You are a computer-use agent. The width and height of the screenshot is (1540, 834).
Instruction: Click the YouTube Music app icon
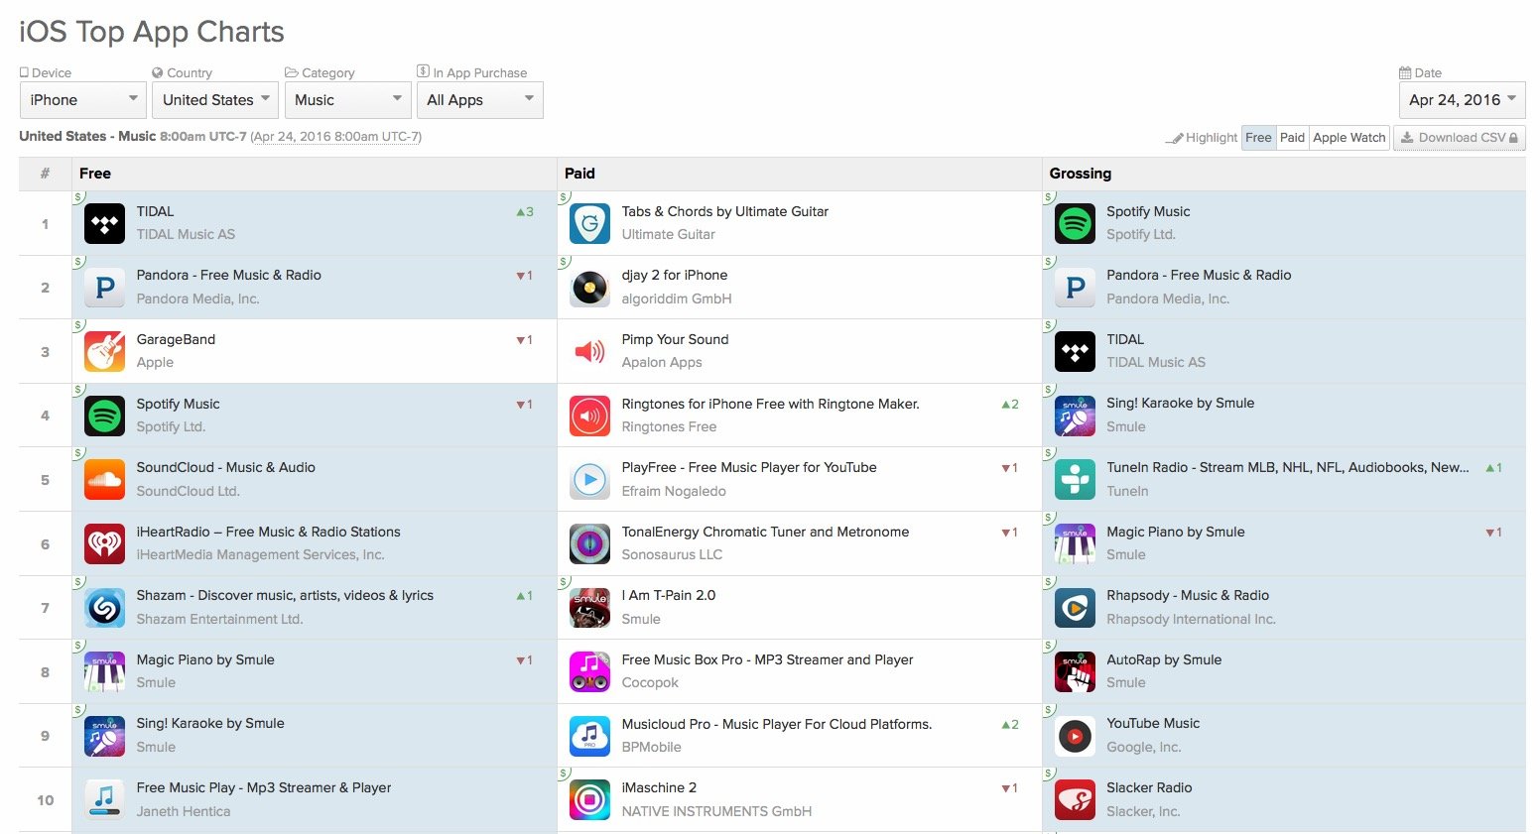[1075, 736]
